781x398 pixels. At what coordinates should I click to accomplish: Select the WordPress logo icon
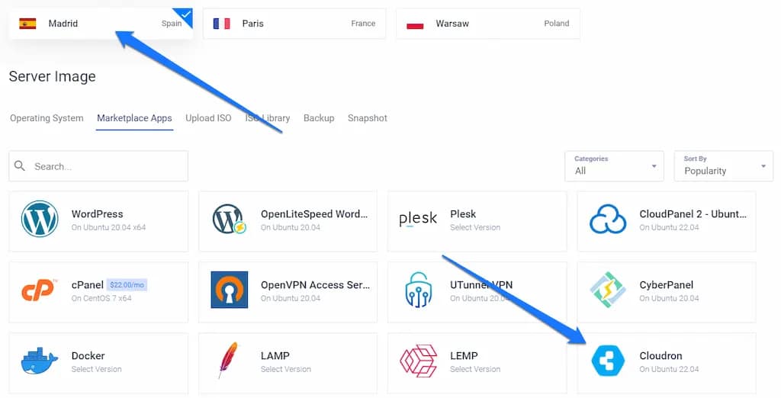coord(40,219)
